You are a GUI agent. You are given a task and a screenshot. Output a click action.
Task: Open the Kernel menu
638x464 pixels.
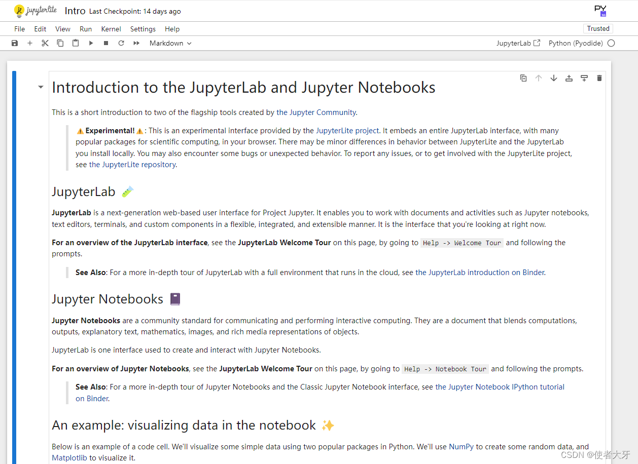pyautogui.click(x=111, y=29)
